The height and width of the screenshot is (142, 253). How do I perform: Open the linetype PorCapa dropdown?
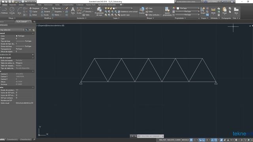point(187,15)
